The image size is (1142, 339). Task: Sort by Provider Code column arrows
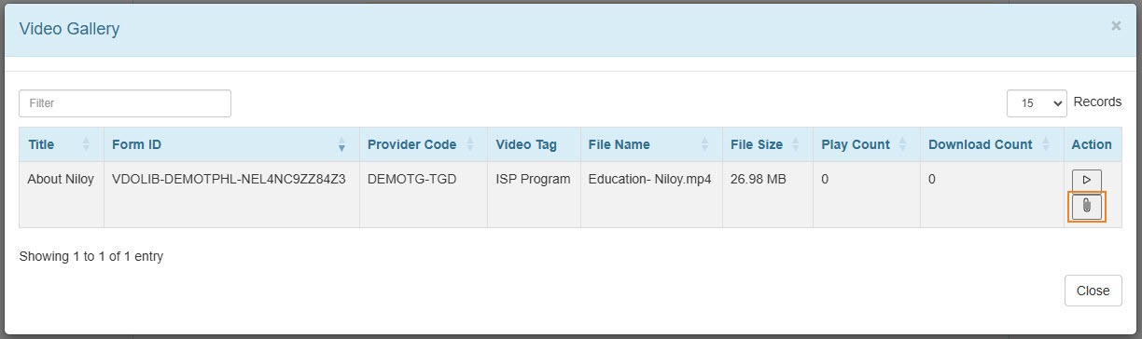point(470,144)
